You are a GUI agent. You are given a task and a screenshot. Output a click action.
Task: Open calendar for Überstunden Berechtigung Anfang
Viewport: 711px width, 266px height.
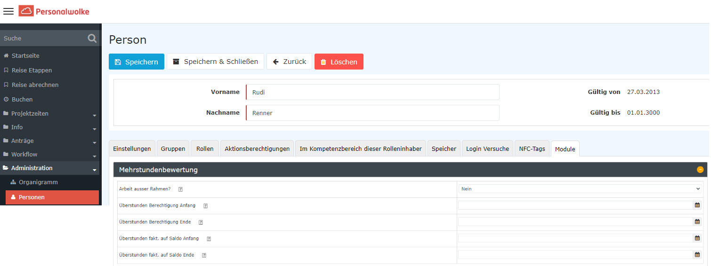point(697,205)
